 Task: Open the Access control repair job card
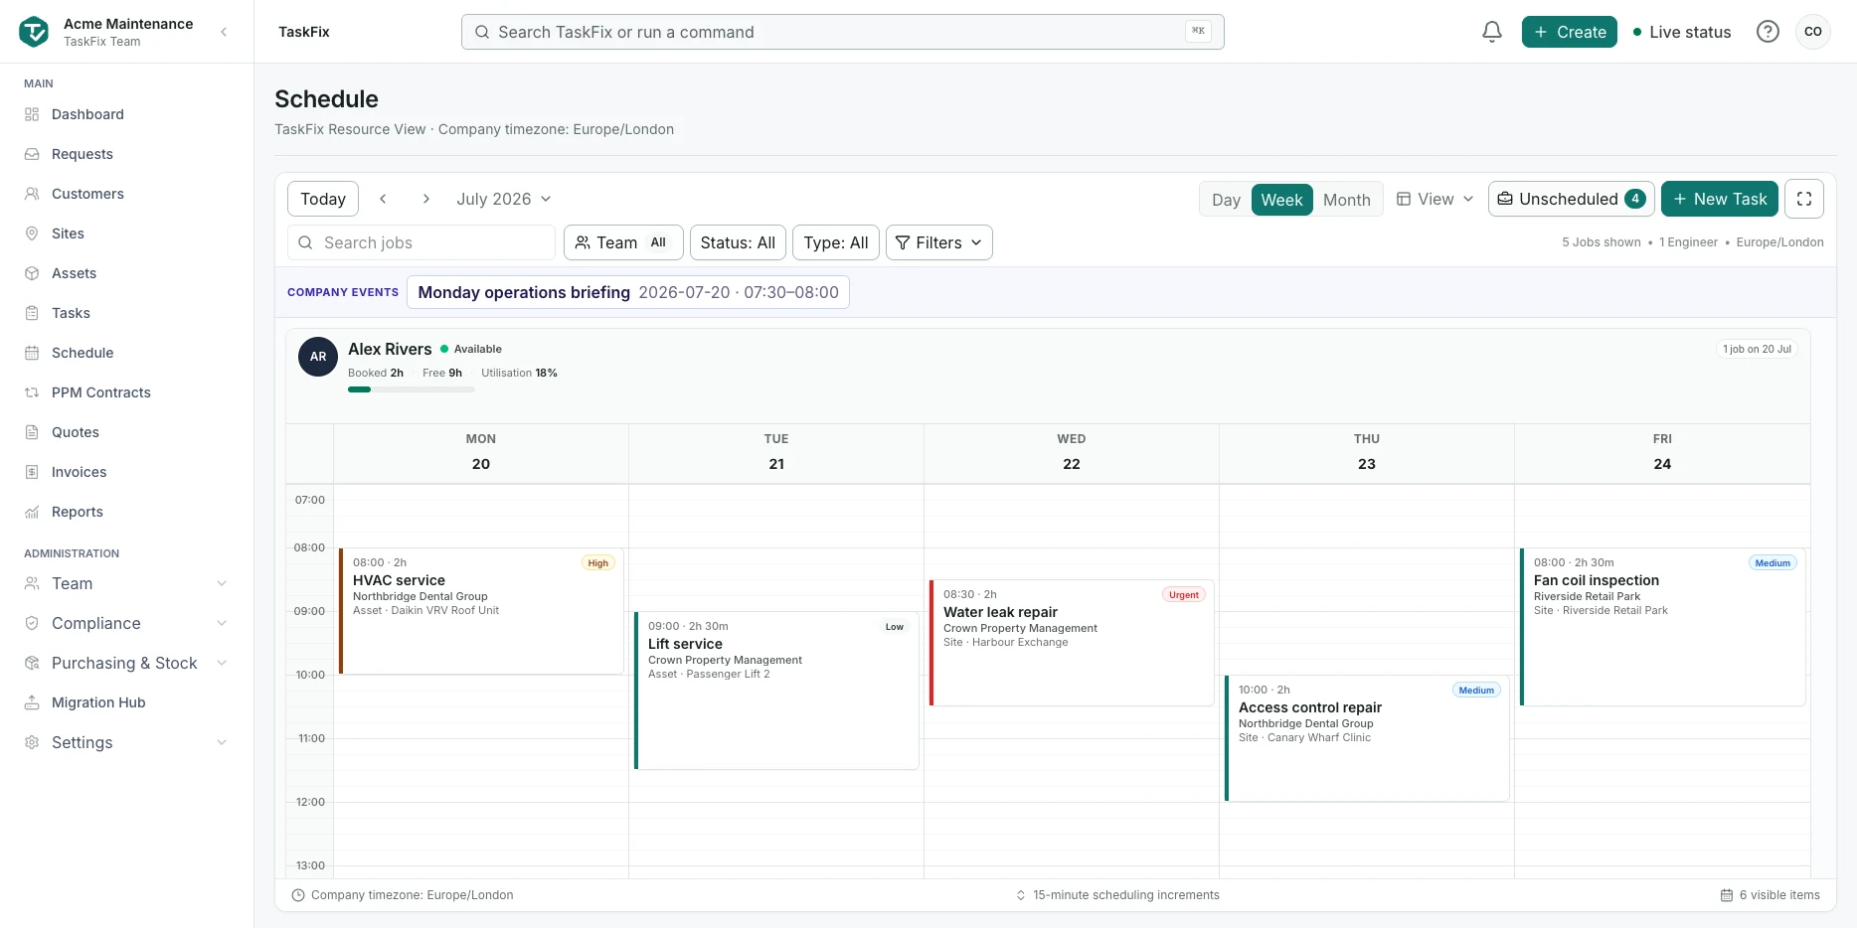tap(1367, 738)
